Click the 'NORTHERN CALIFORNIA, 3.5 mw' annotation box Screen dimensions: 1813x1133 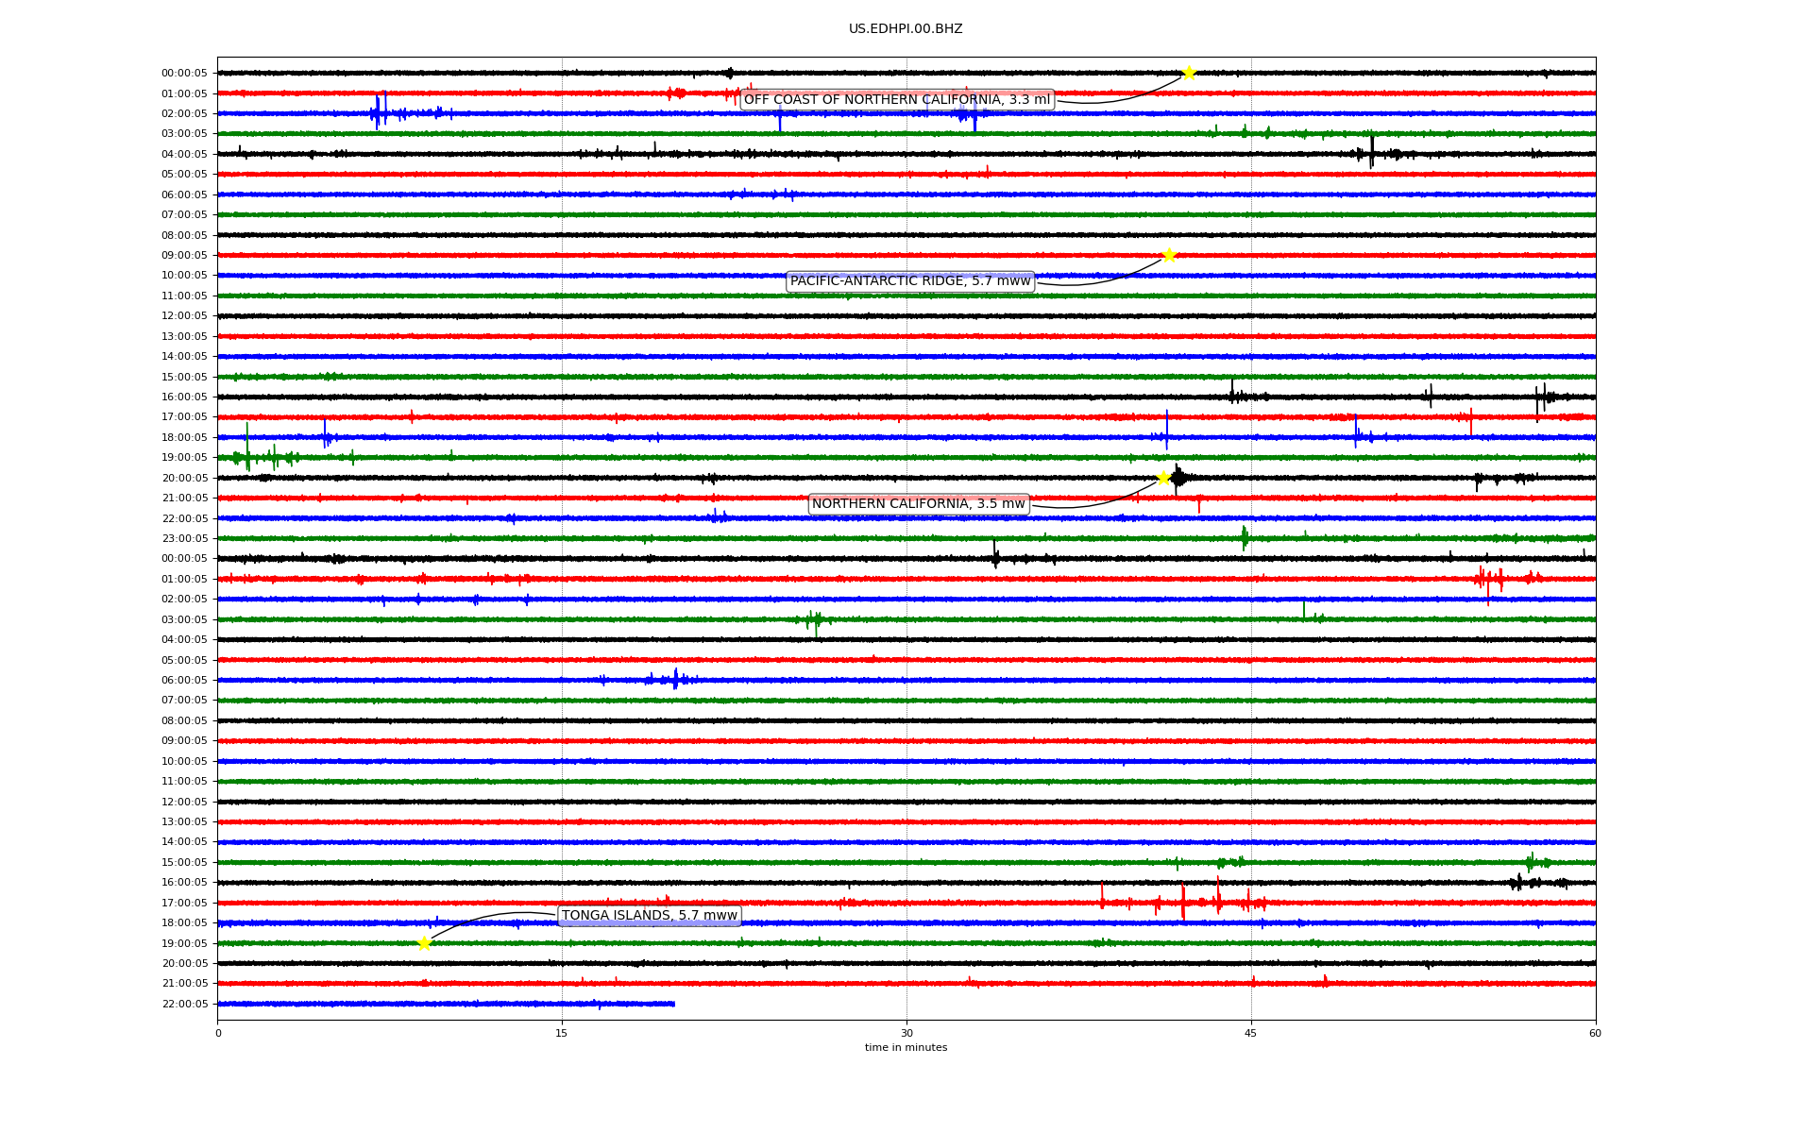(x=918, y=504)
